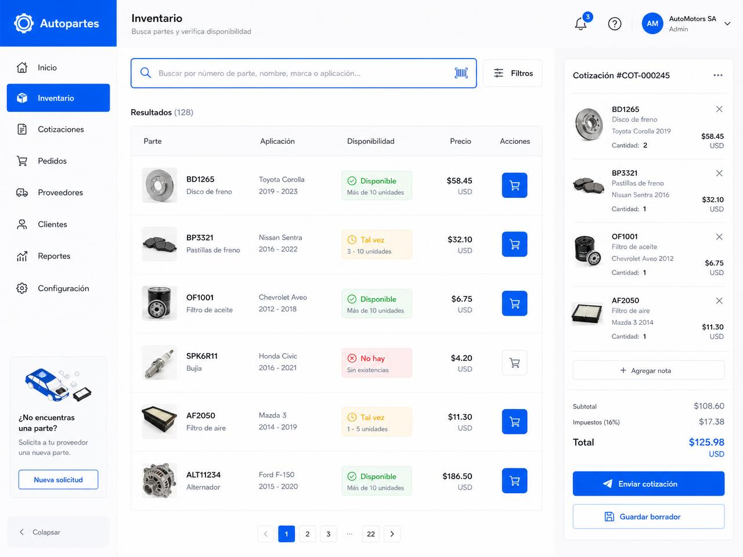Screen dimensions: 743x557
Task: Open the quotation three-dots options menu
Action: [718, 75]
